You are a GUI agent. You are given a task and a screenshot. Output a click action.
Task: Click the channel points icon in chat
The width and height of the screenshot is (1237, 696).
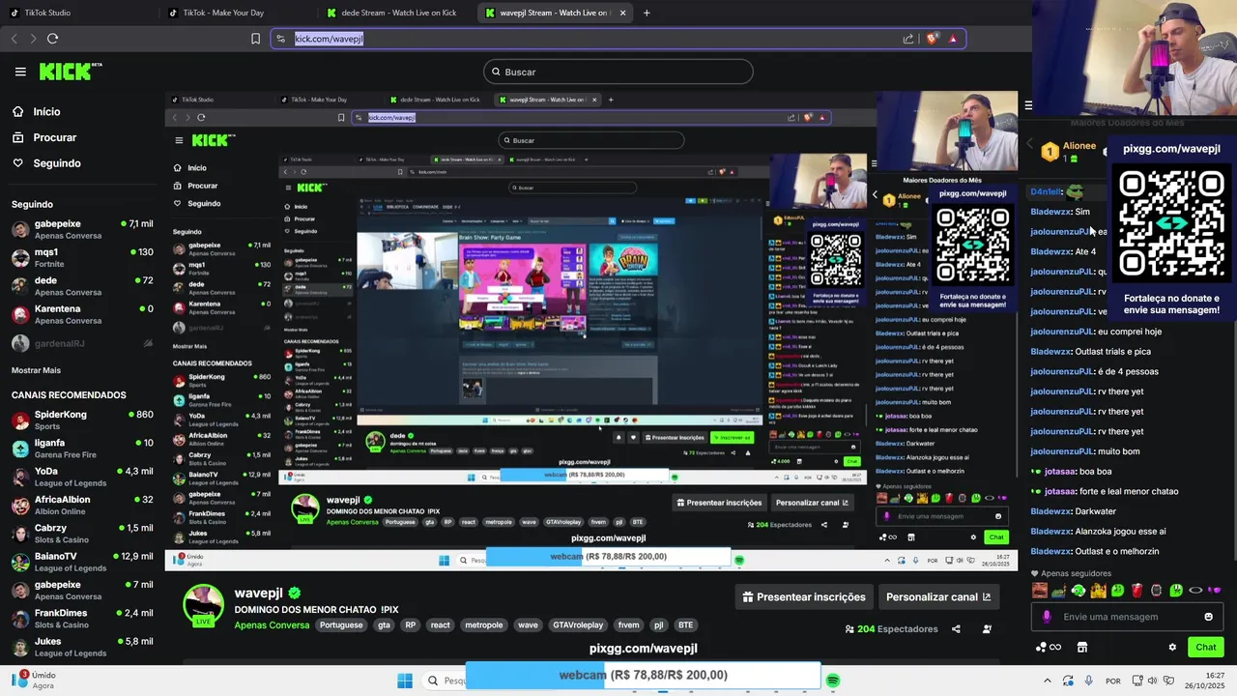[x=1048, y=648]
